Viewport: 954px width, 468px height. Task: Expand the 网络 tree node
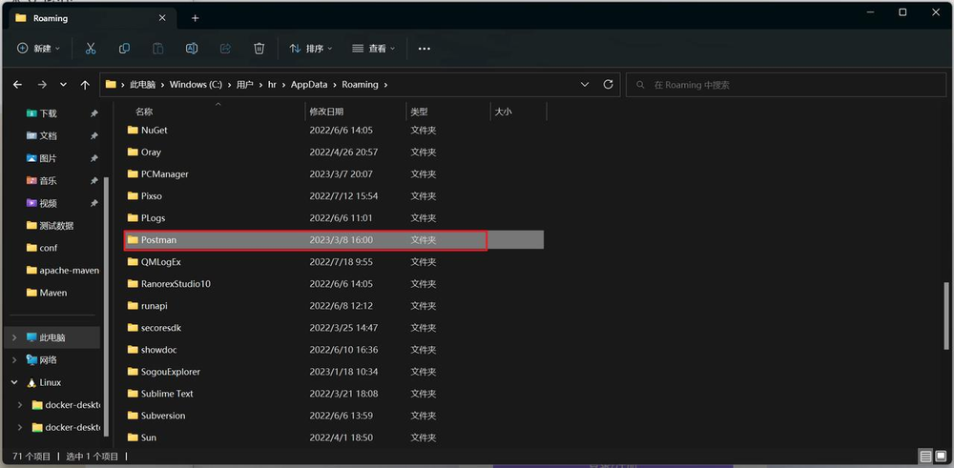tap(14, 360)
